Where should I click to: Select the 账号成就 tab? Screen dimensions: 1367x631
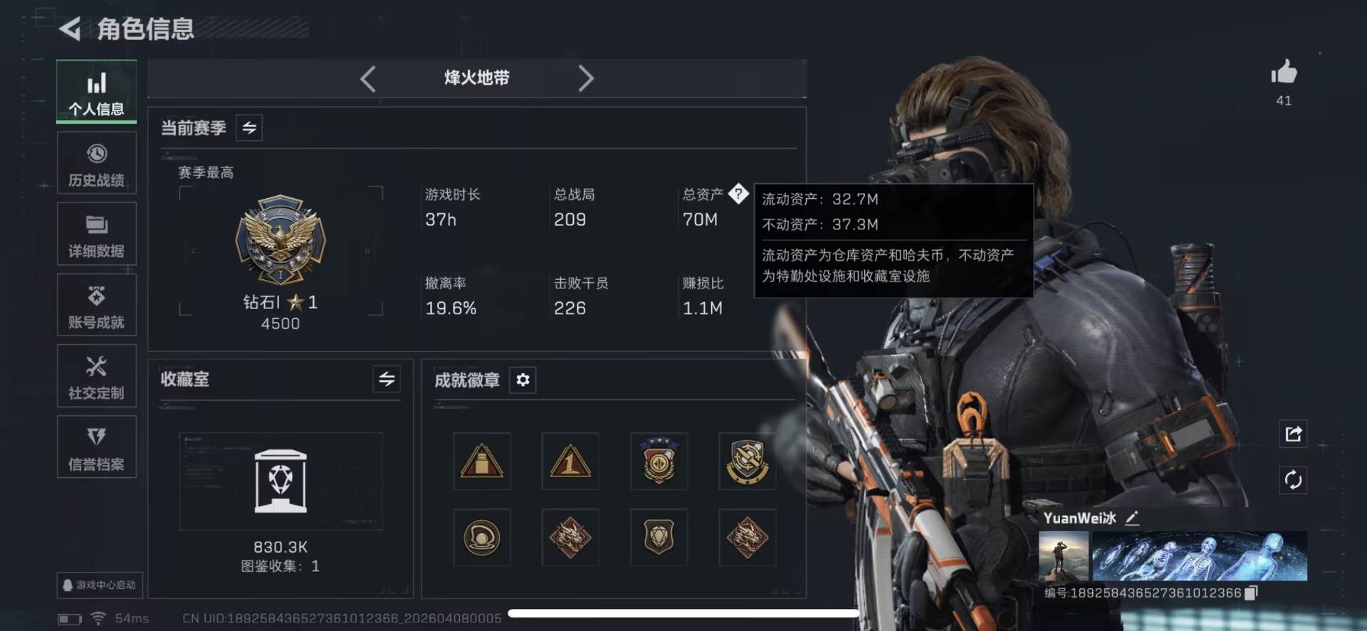tap(96, 305)
